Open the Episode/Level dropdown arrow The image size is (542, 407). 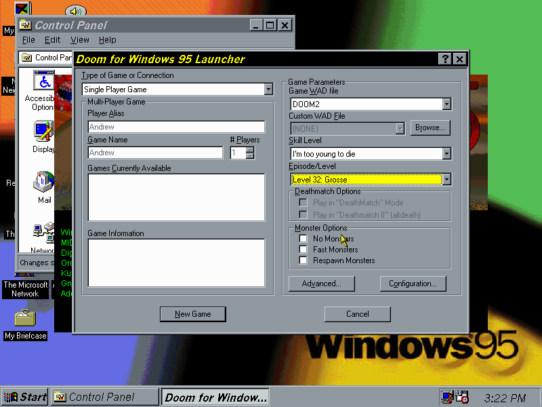click(x=446, y=180)
